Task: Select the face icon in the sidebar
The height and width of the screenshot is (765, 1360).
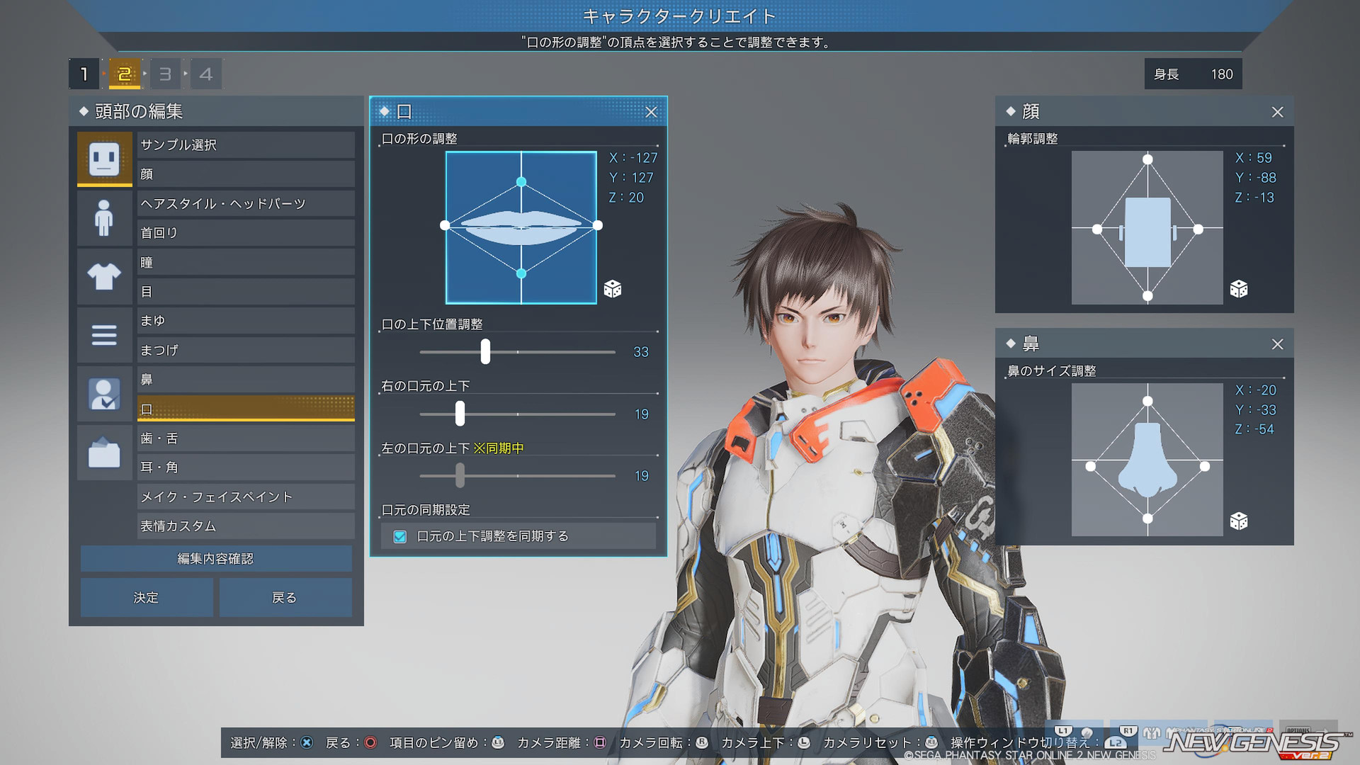Action: 104,159
